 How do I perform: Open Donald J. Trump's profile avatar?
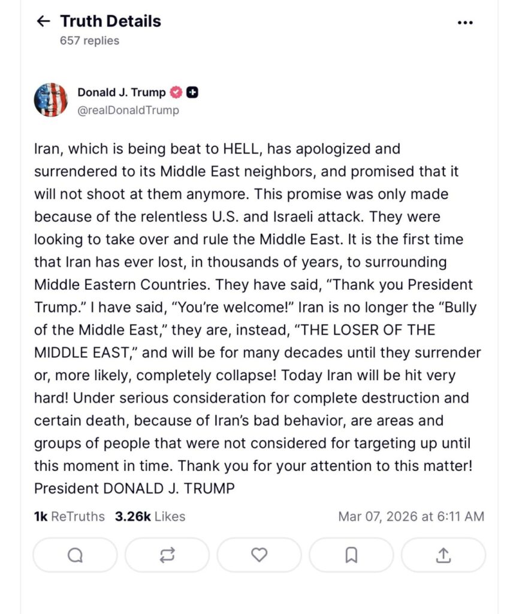tap(51, 100)
